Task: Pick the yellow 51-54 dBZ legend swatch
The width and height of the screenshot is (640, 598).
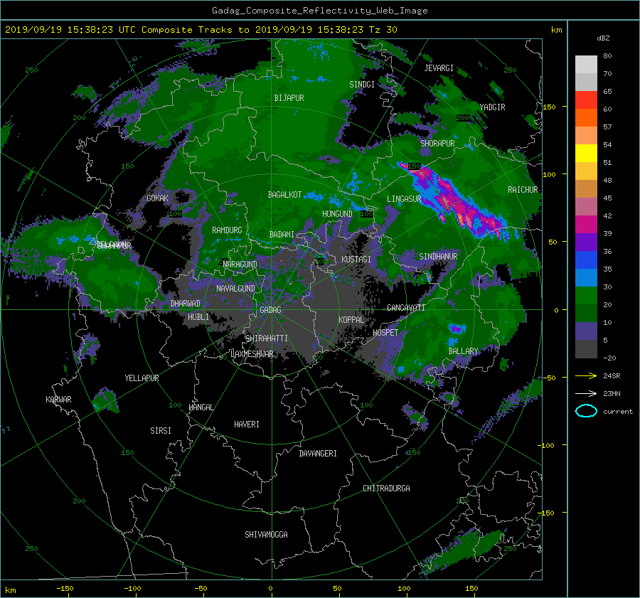Action: 586,154
